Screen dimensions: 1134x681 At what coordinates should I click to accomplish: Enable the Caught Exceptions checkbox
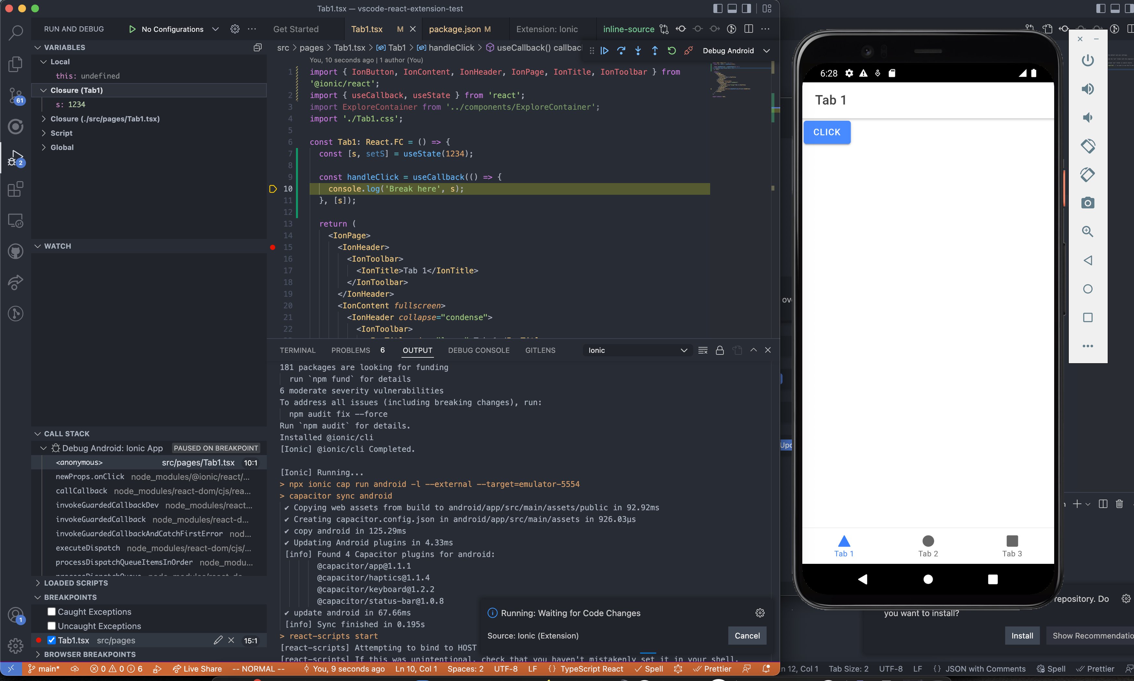[51, 611]
